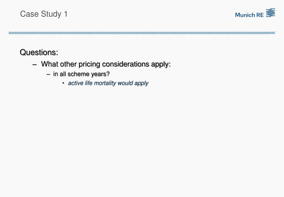284x197 pixels.
Task: Click the numeral "1" in the title
Action: tap(66, 14)
